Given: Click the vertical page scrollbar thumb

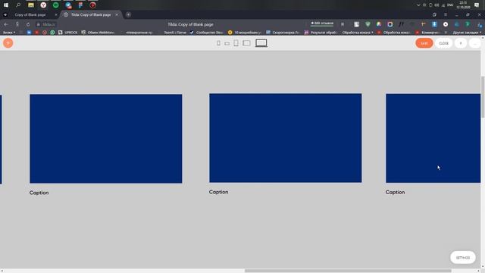Looking at the screenshot, I should (483, 97).
